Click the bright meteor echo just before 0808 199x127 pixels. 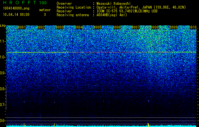tap(148, 101)
